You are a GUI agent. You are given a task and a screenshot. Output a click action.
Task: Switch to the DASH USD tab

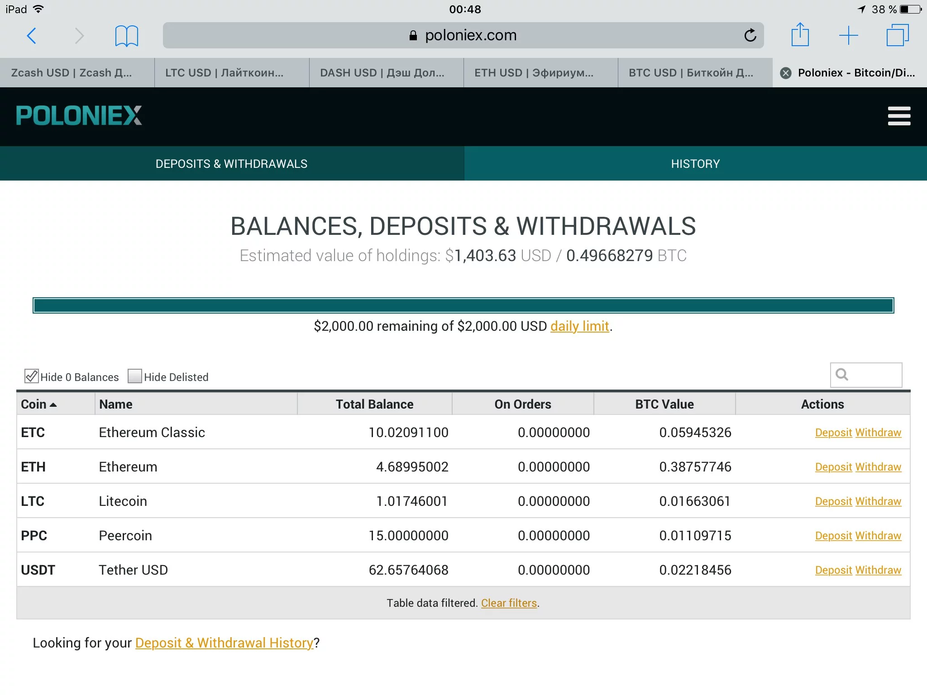tap(386, 73)
